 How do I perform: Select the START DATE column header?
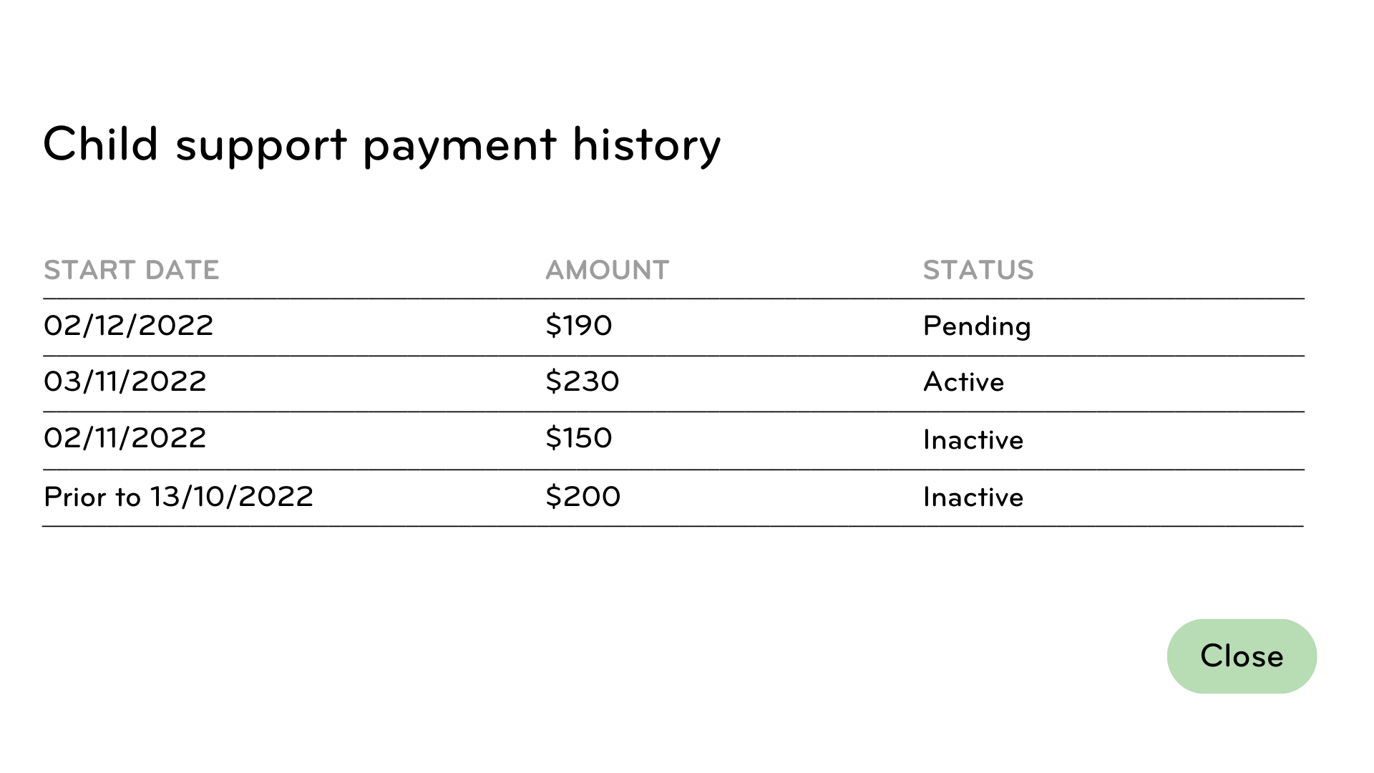[131, 270]
